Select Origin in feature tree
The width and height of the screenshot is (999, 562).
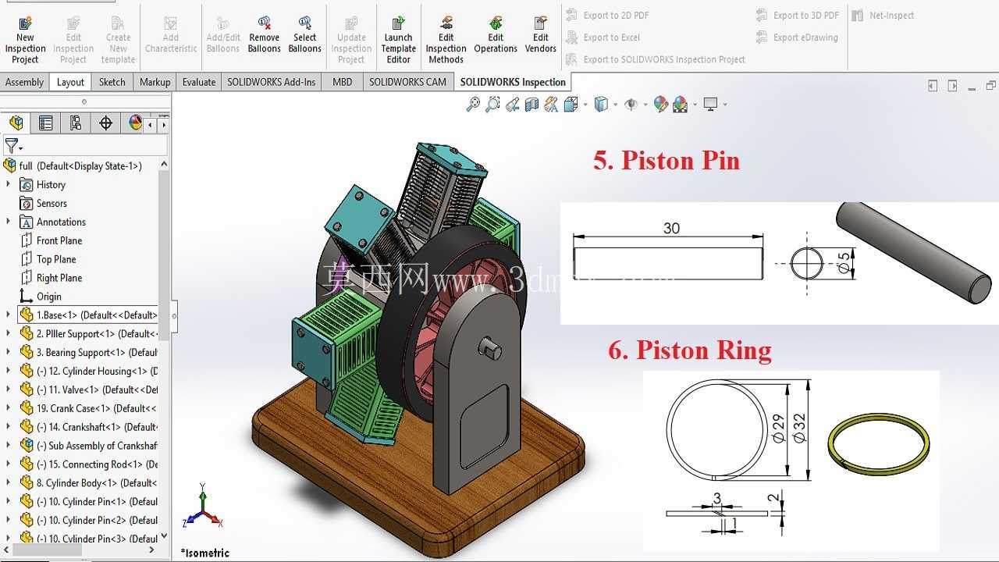coord(48,297)
